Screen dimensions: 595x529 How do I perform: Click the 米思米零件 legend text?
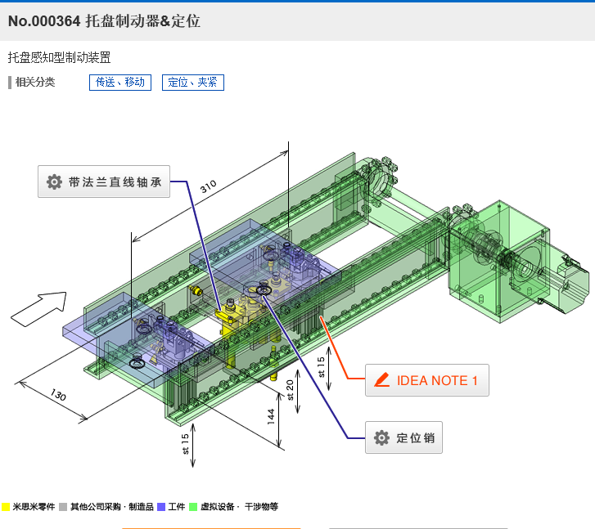click(34, 507)
